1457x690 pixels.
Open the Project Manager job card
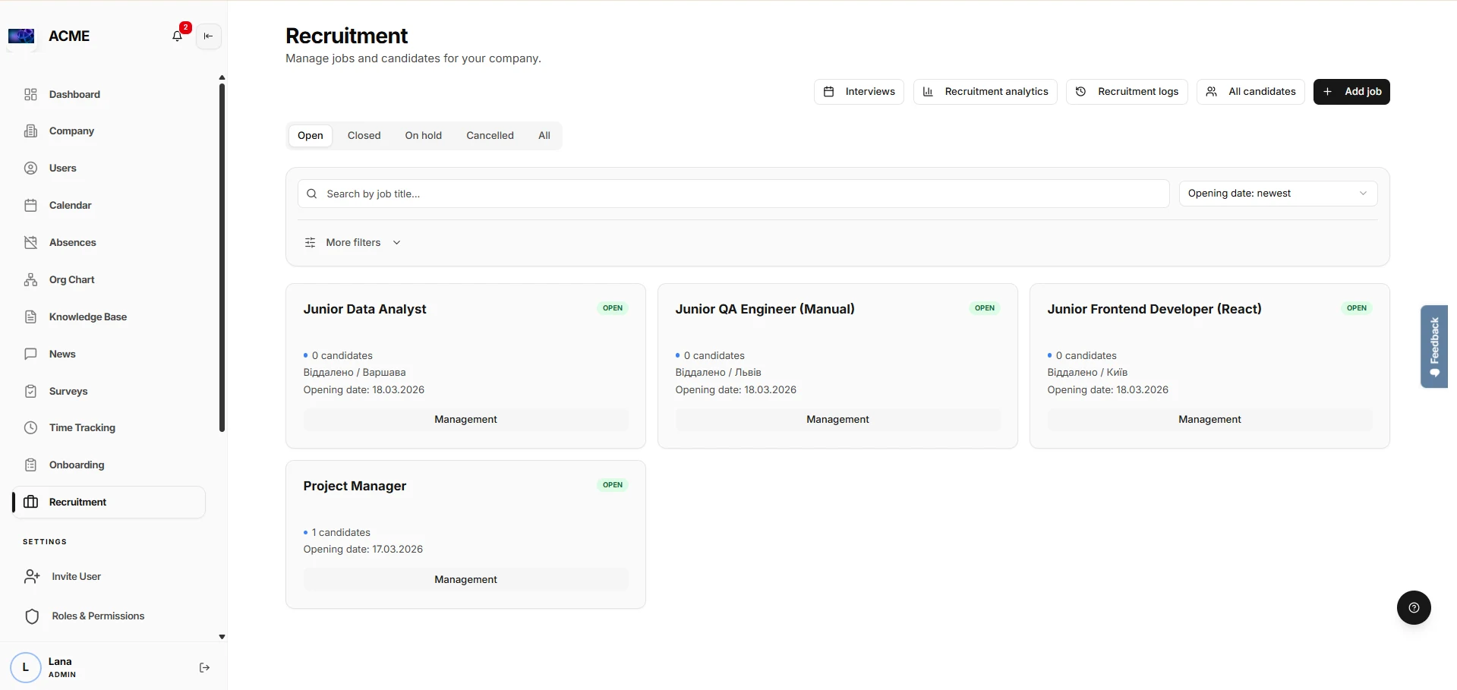465,534
